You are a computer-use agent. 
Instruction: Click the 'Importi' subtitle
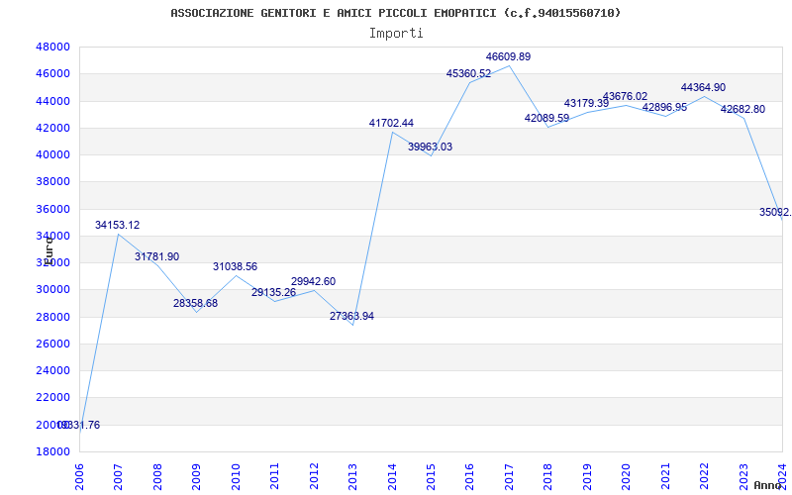(396, 34)
